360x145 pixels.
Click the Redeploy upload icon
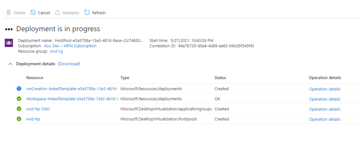click(57, 12)
